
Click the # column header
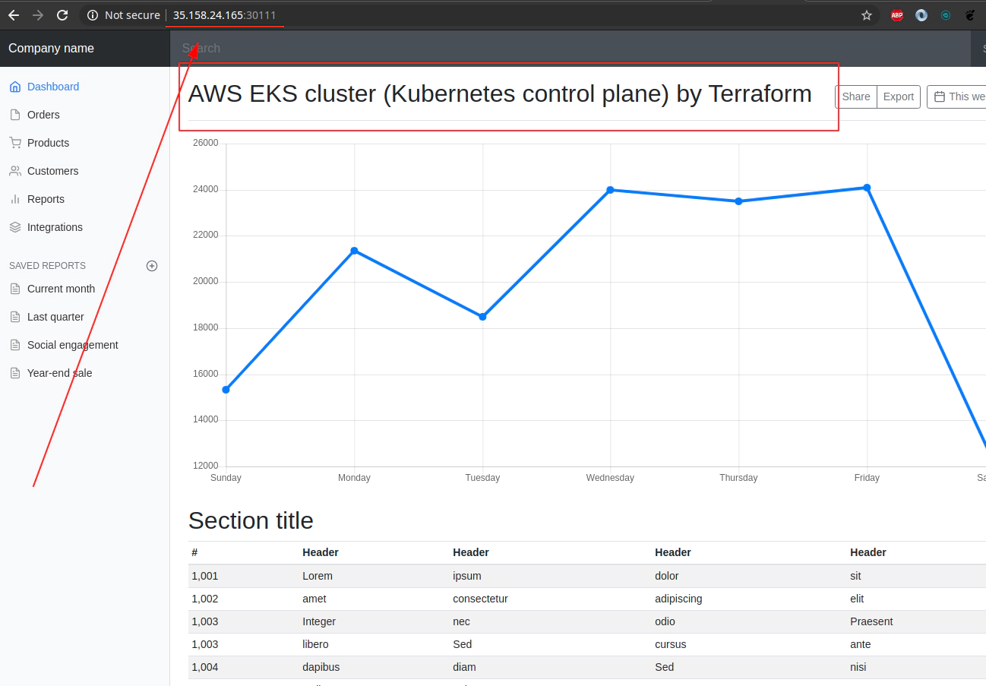(194, 552)
